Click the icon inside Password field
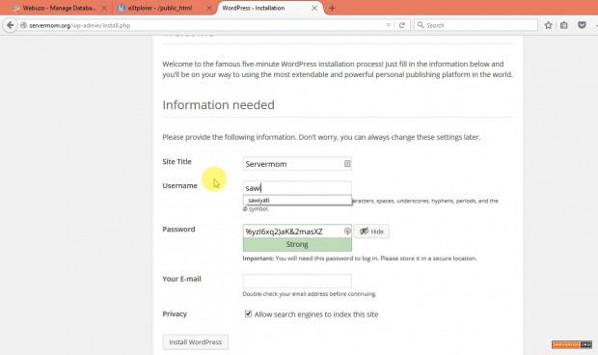The height and width of the screenshot is (355, 598). point(347,232)
